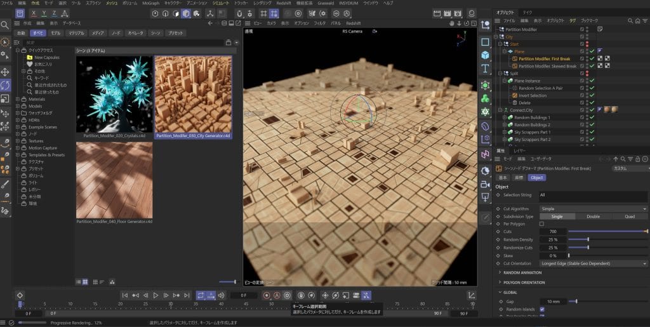Select the Double subdivision type button
650x327 pixels.
pos(593,217)
